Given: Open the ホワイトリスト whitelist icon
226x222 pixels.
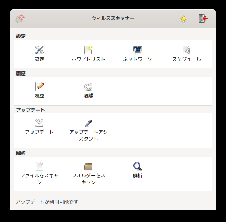Looking at the screenshot, I should point(88,50).
